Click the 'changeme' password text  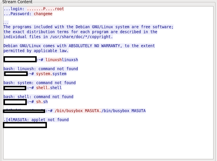tap(43, 14)
